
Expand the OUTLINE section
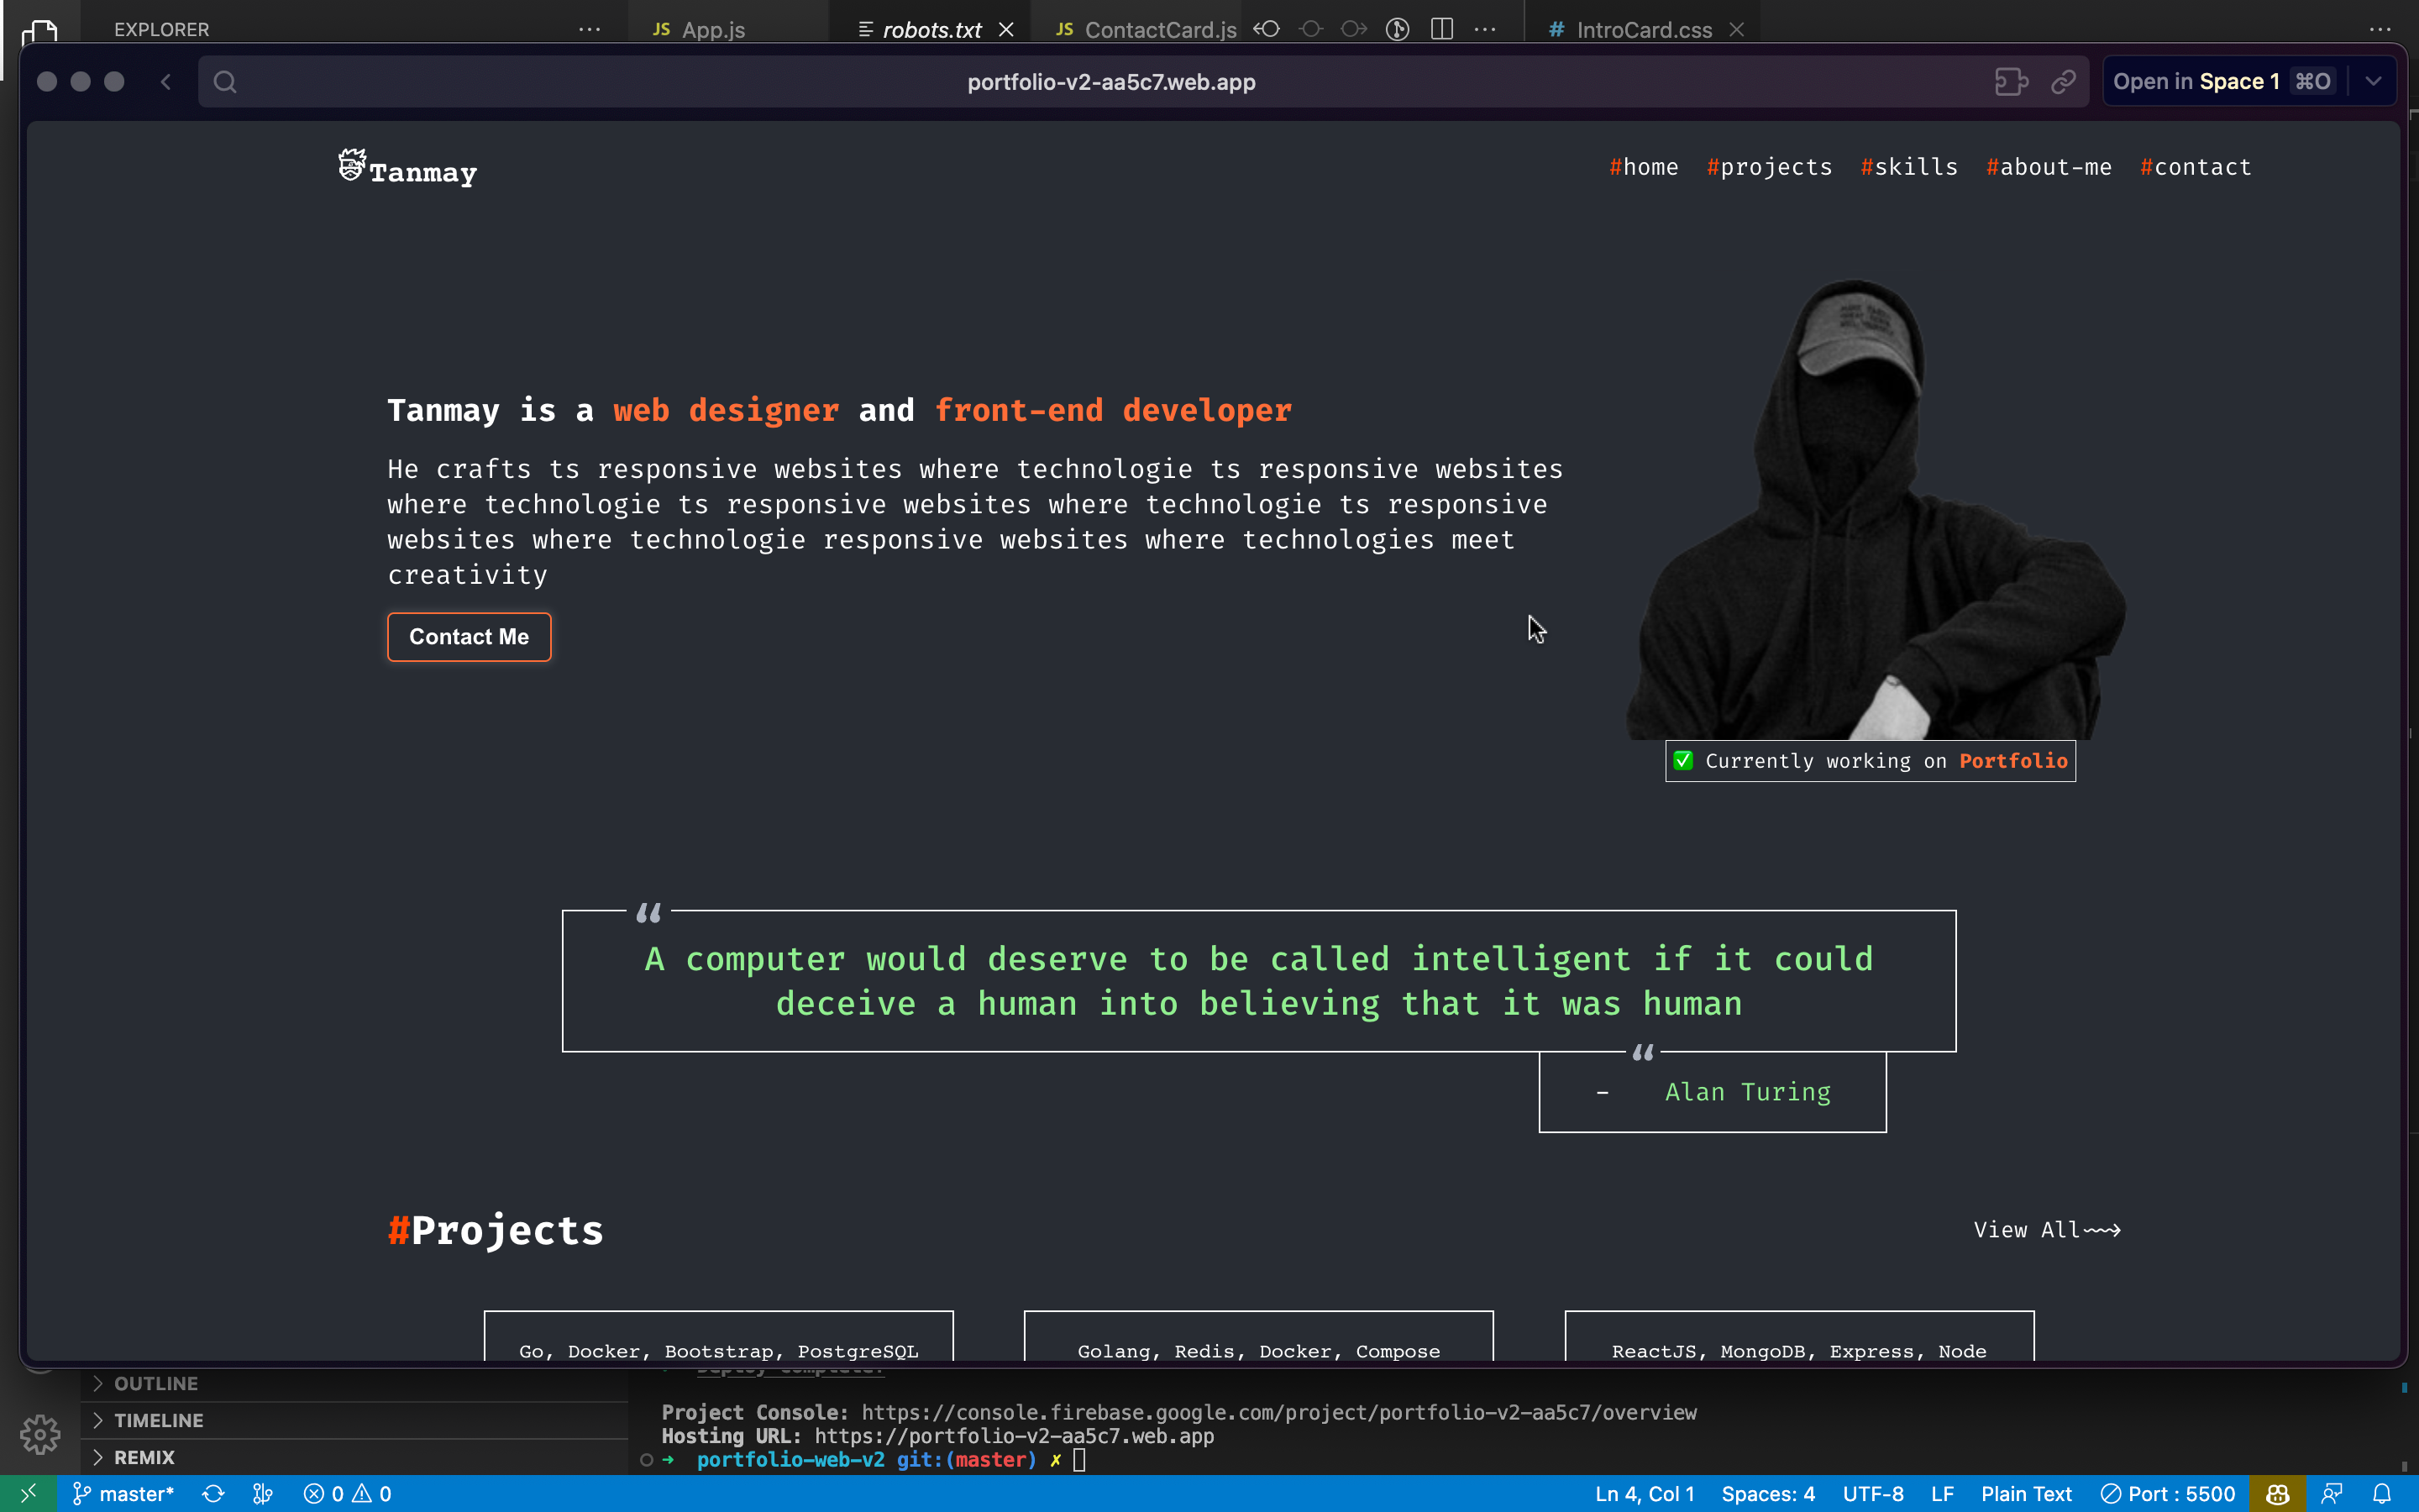[156, 1383]
